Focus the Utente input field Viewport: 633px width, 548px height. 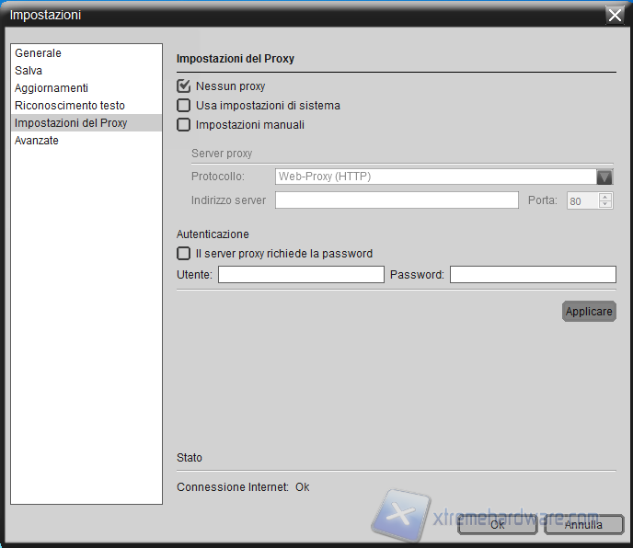301,275
